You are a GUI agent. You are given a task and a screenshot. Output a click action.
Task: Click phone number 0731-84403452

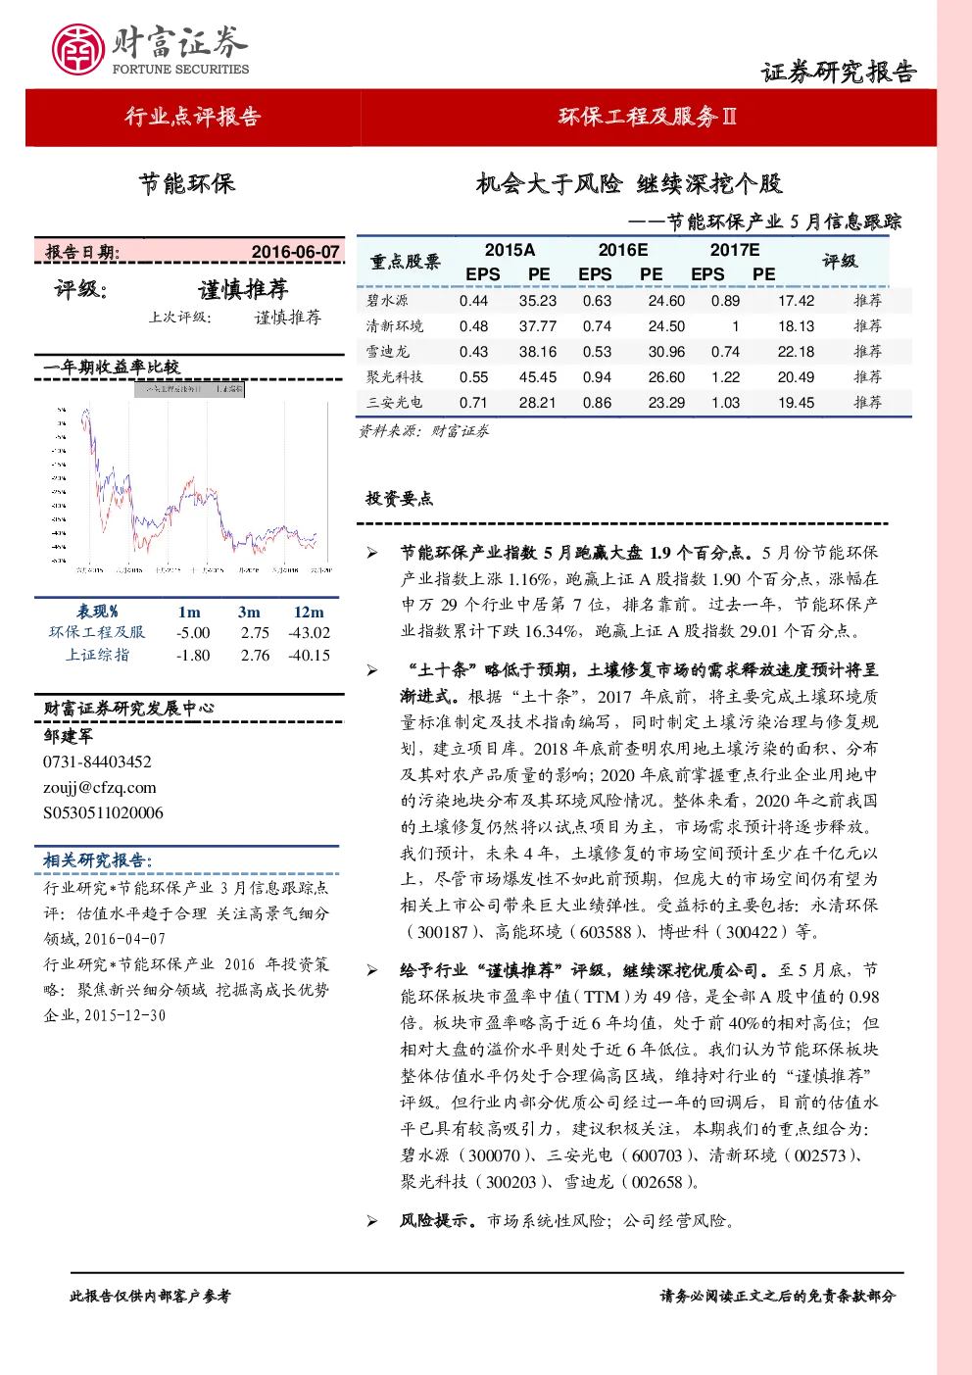click(x=97, y=761)
